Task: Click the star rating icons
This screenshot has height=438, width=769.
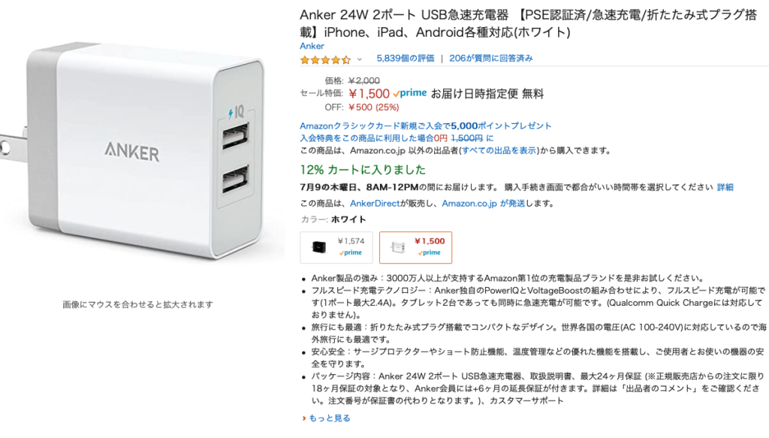Action: tap(326, 60)
